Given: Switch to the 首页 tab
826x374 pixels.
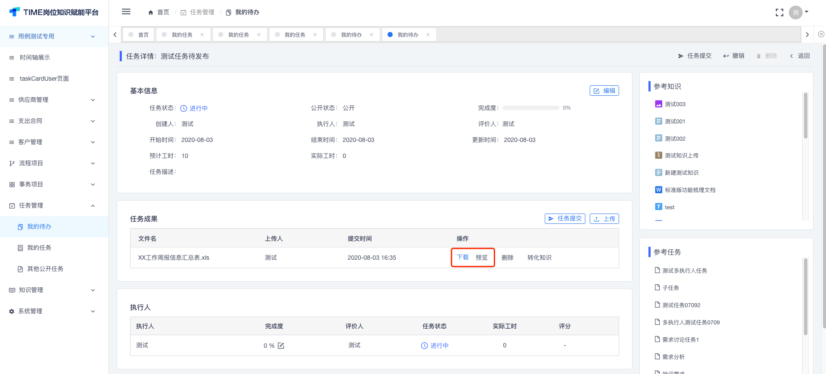Looking at the screenshot, I should [x=139, y=35].
